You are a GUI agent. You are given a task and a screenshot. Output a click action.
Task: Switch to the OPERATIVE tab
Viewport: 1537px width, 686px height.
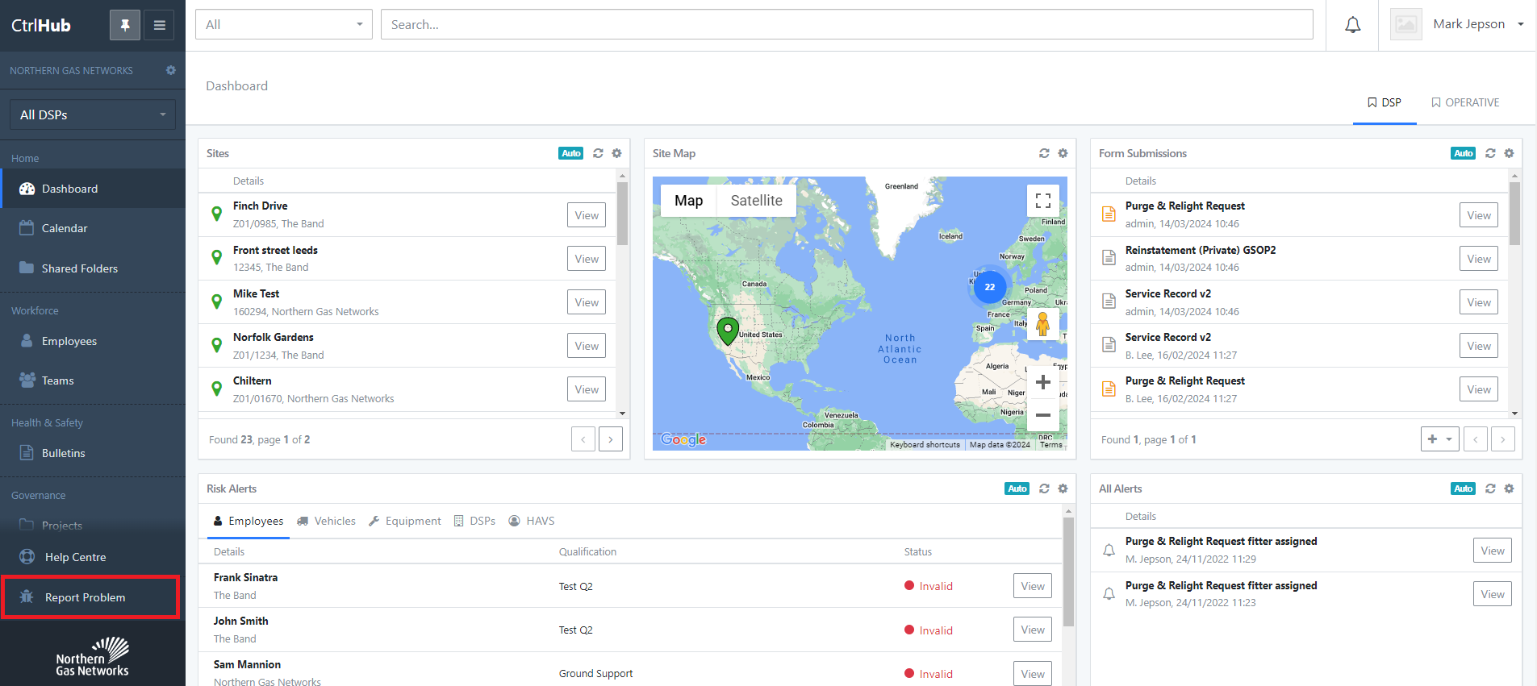(1465, 102)
